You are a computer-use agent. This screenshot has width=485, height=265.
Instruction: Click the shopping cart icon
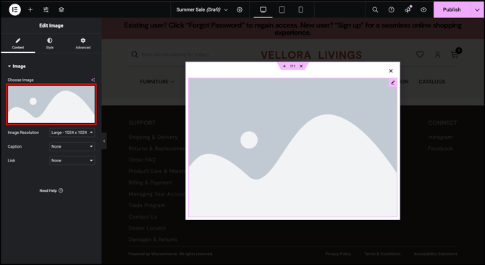coord(455,55)
